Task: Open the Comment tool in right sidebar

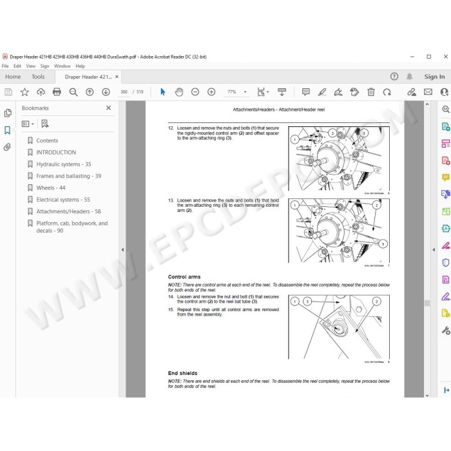Action: click(446, 177)
